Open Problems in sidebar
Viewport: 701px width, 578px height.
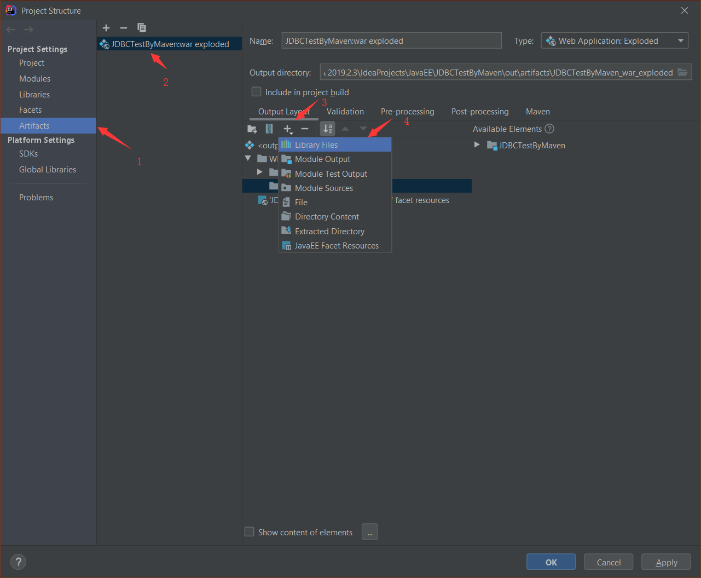point(36,198)
